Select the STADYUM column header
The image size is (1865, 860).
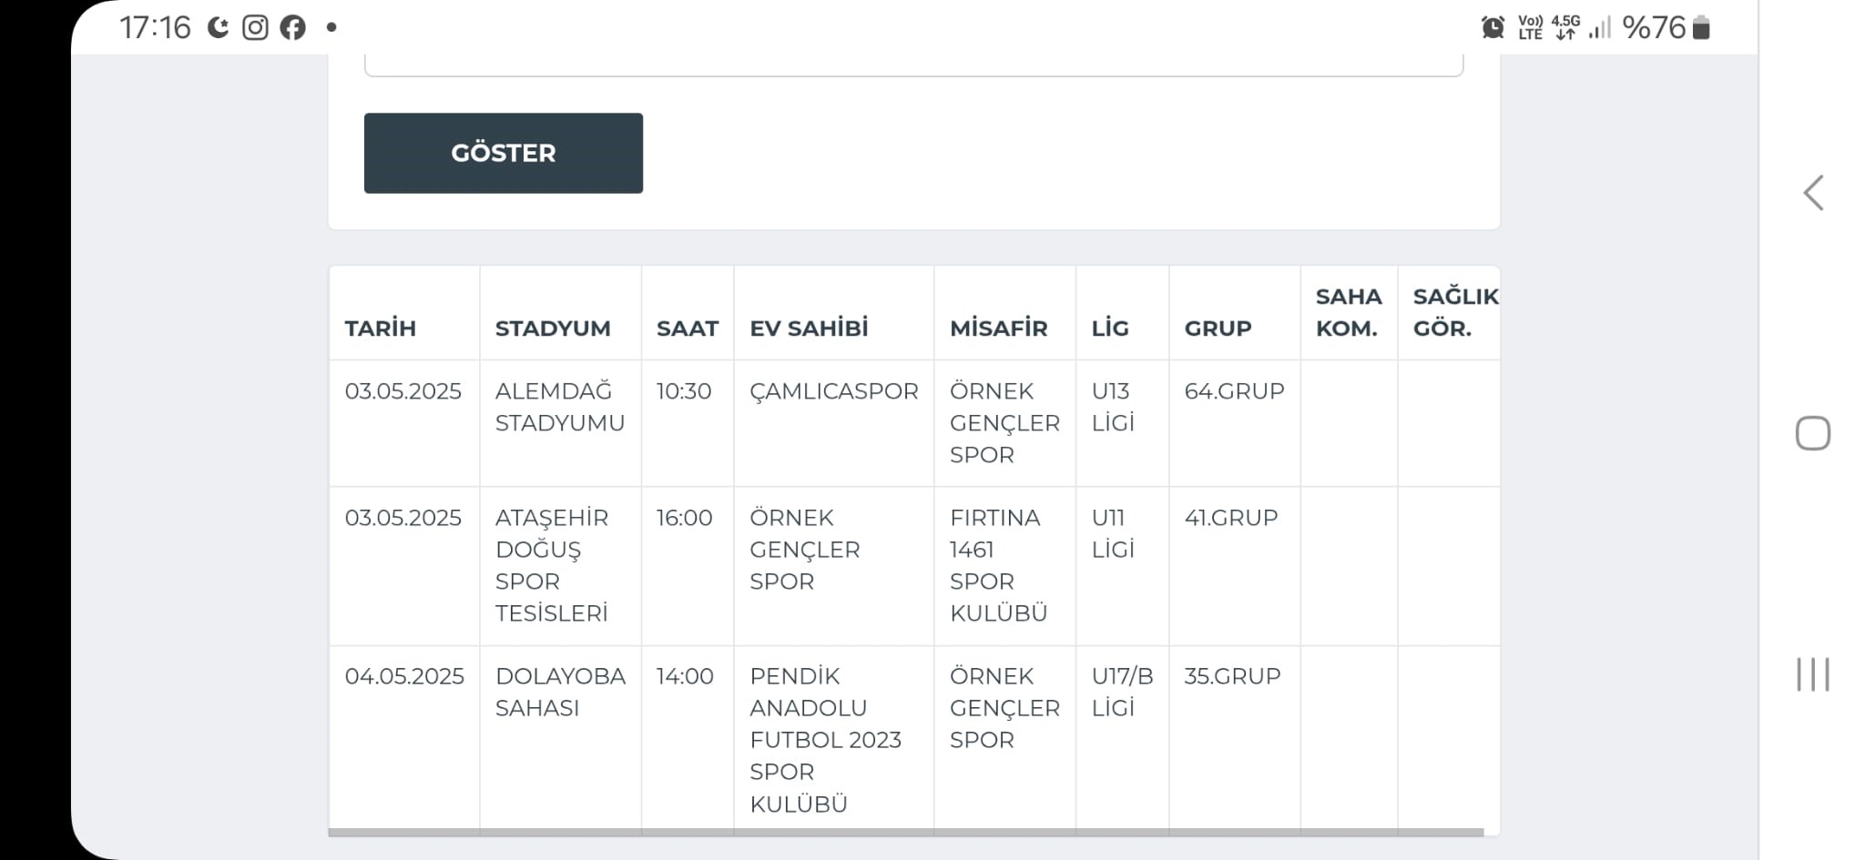553,329
